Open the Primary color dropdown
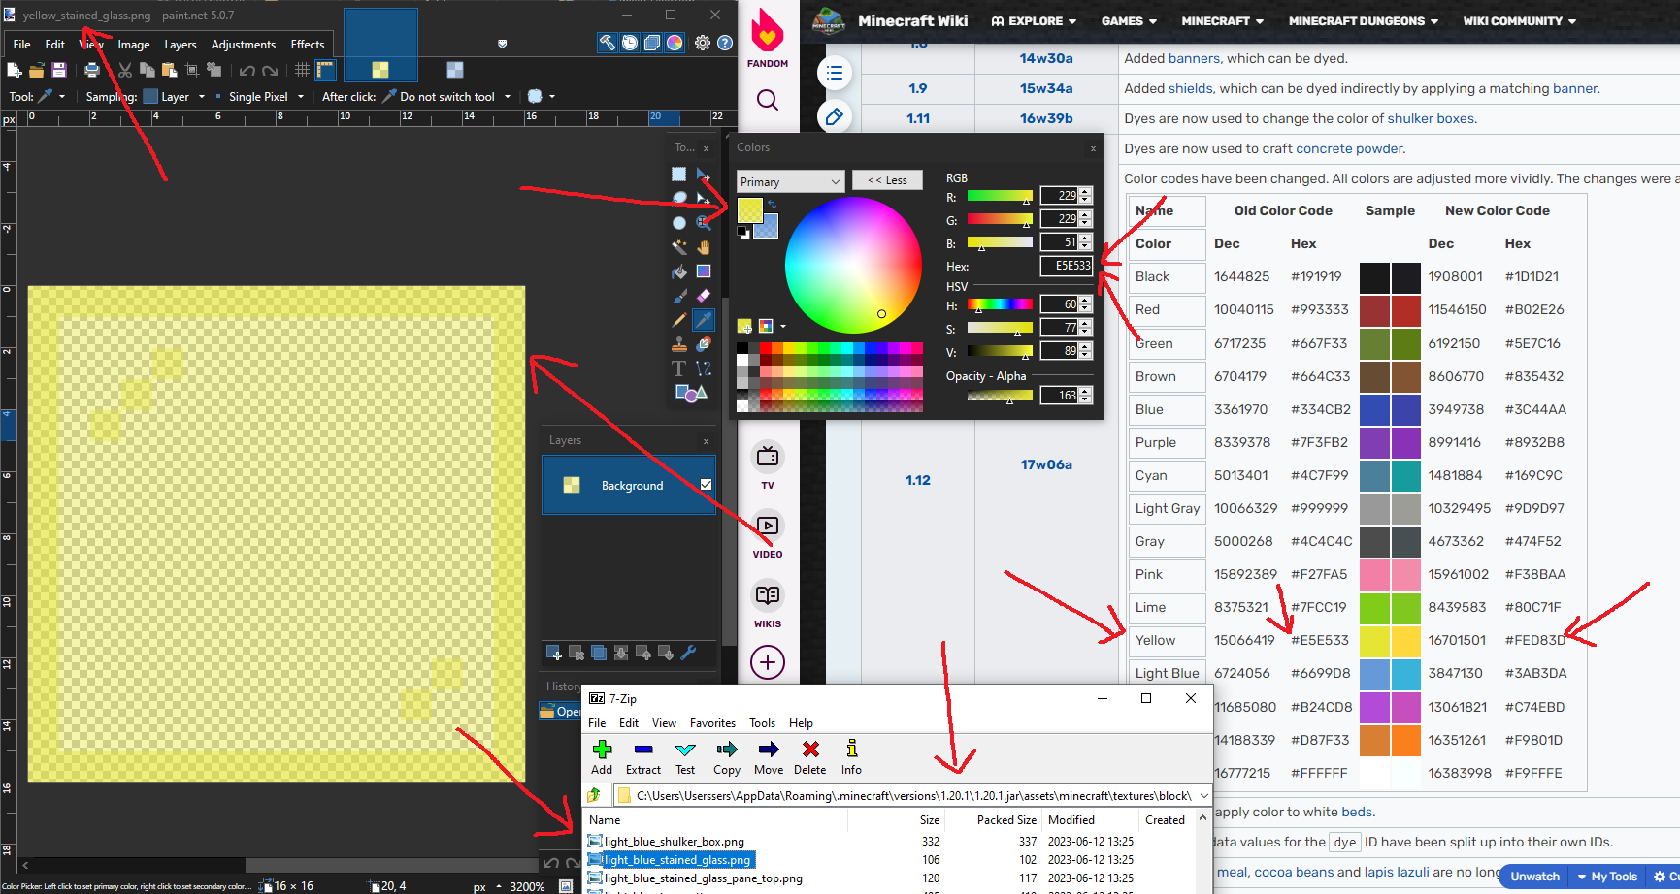Viewport: 1680px width, 894px height. point(790,181)
